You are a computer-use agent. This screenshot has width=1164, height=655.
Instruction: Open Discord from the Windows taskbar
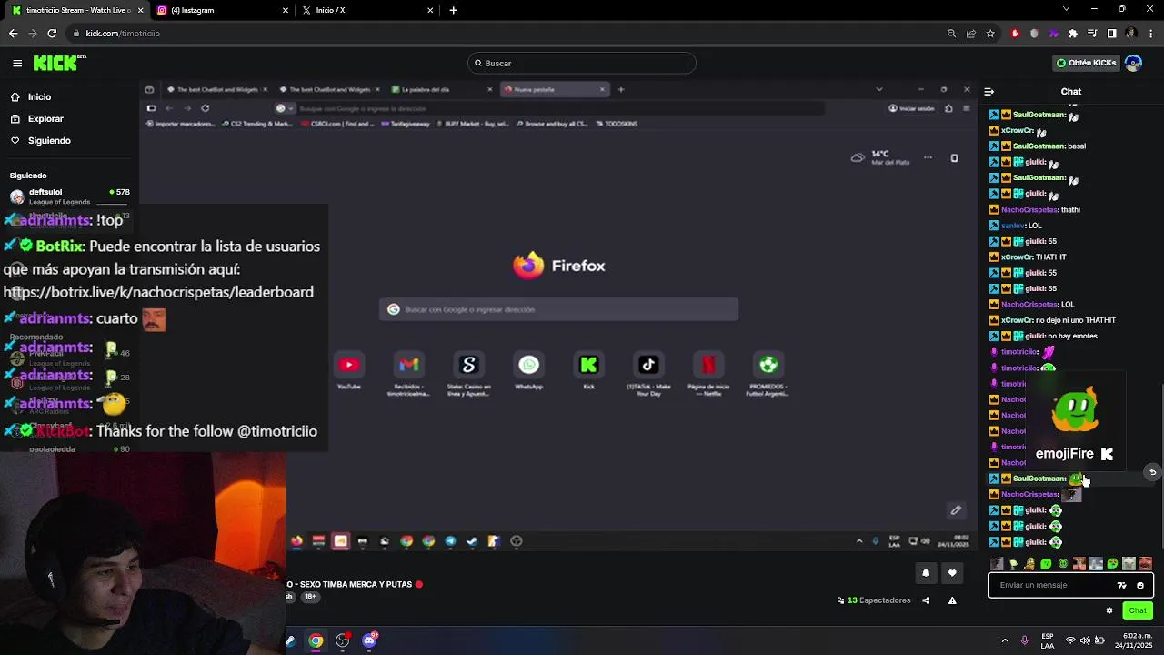point(369,640)
